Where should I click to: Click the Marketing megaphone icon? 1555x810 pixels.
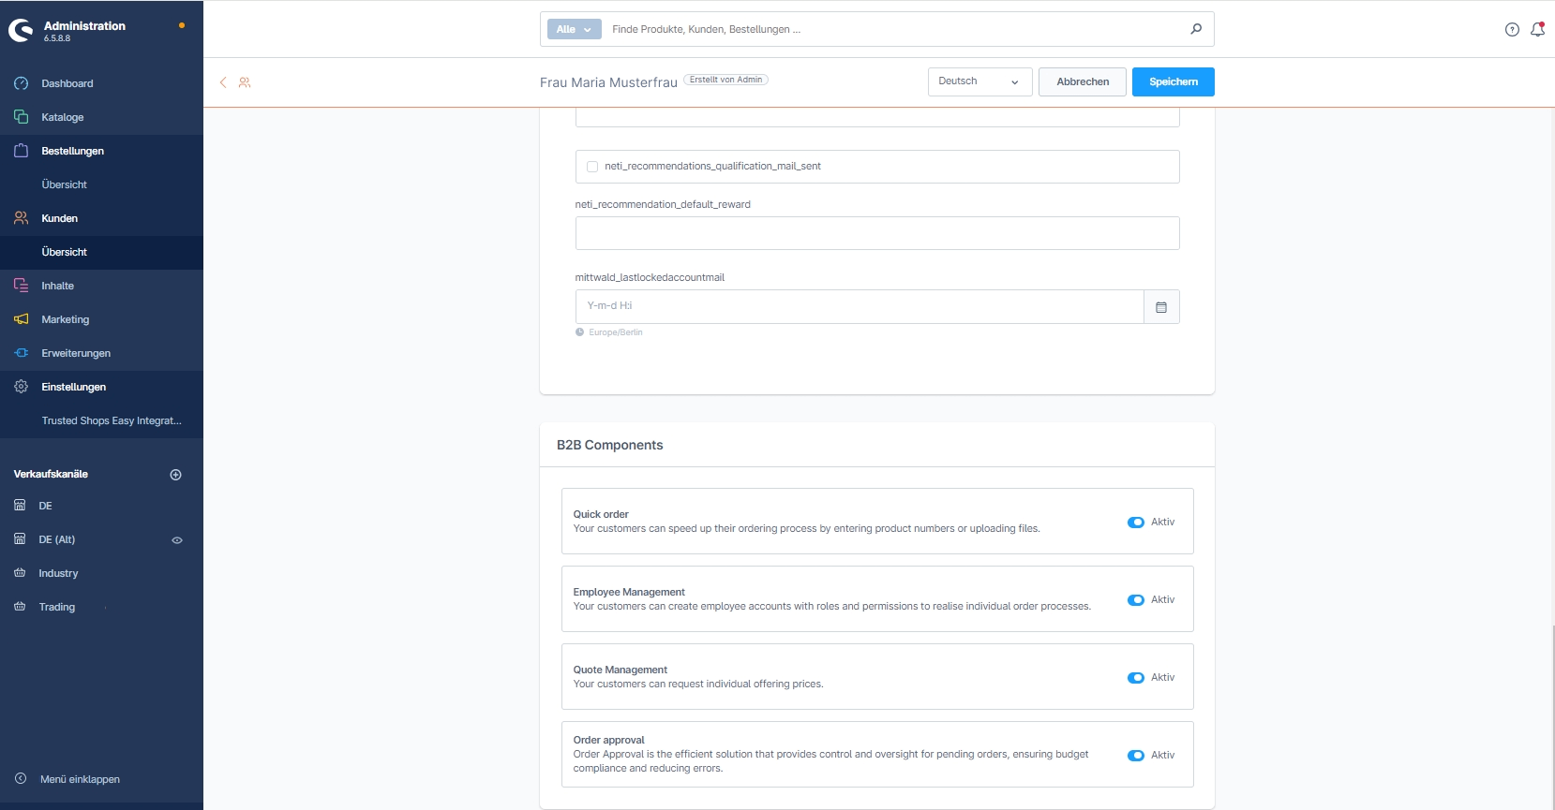21,319
